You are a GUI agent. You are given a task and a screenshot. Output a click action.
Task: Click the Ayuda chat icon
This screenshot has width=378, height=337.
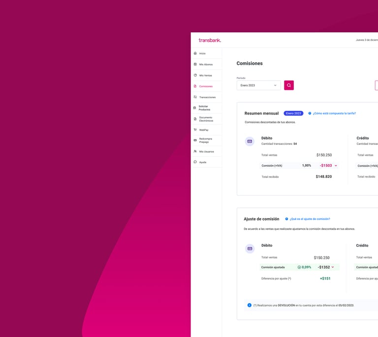pyautogui.click(x=195, y=162)
